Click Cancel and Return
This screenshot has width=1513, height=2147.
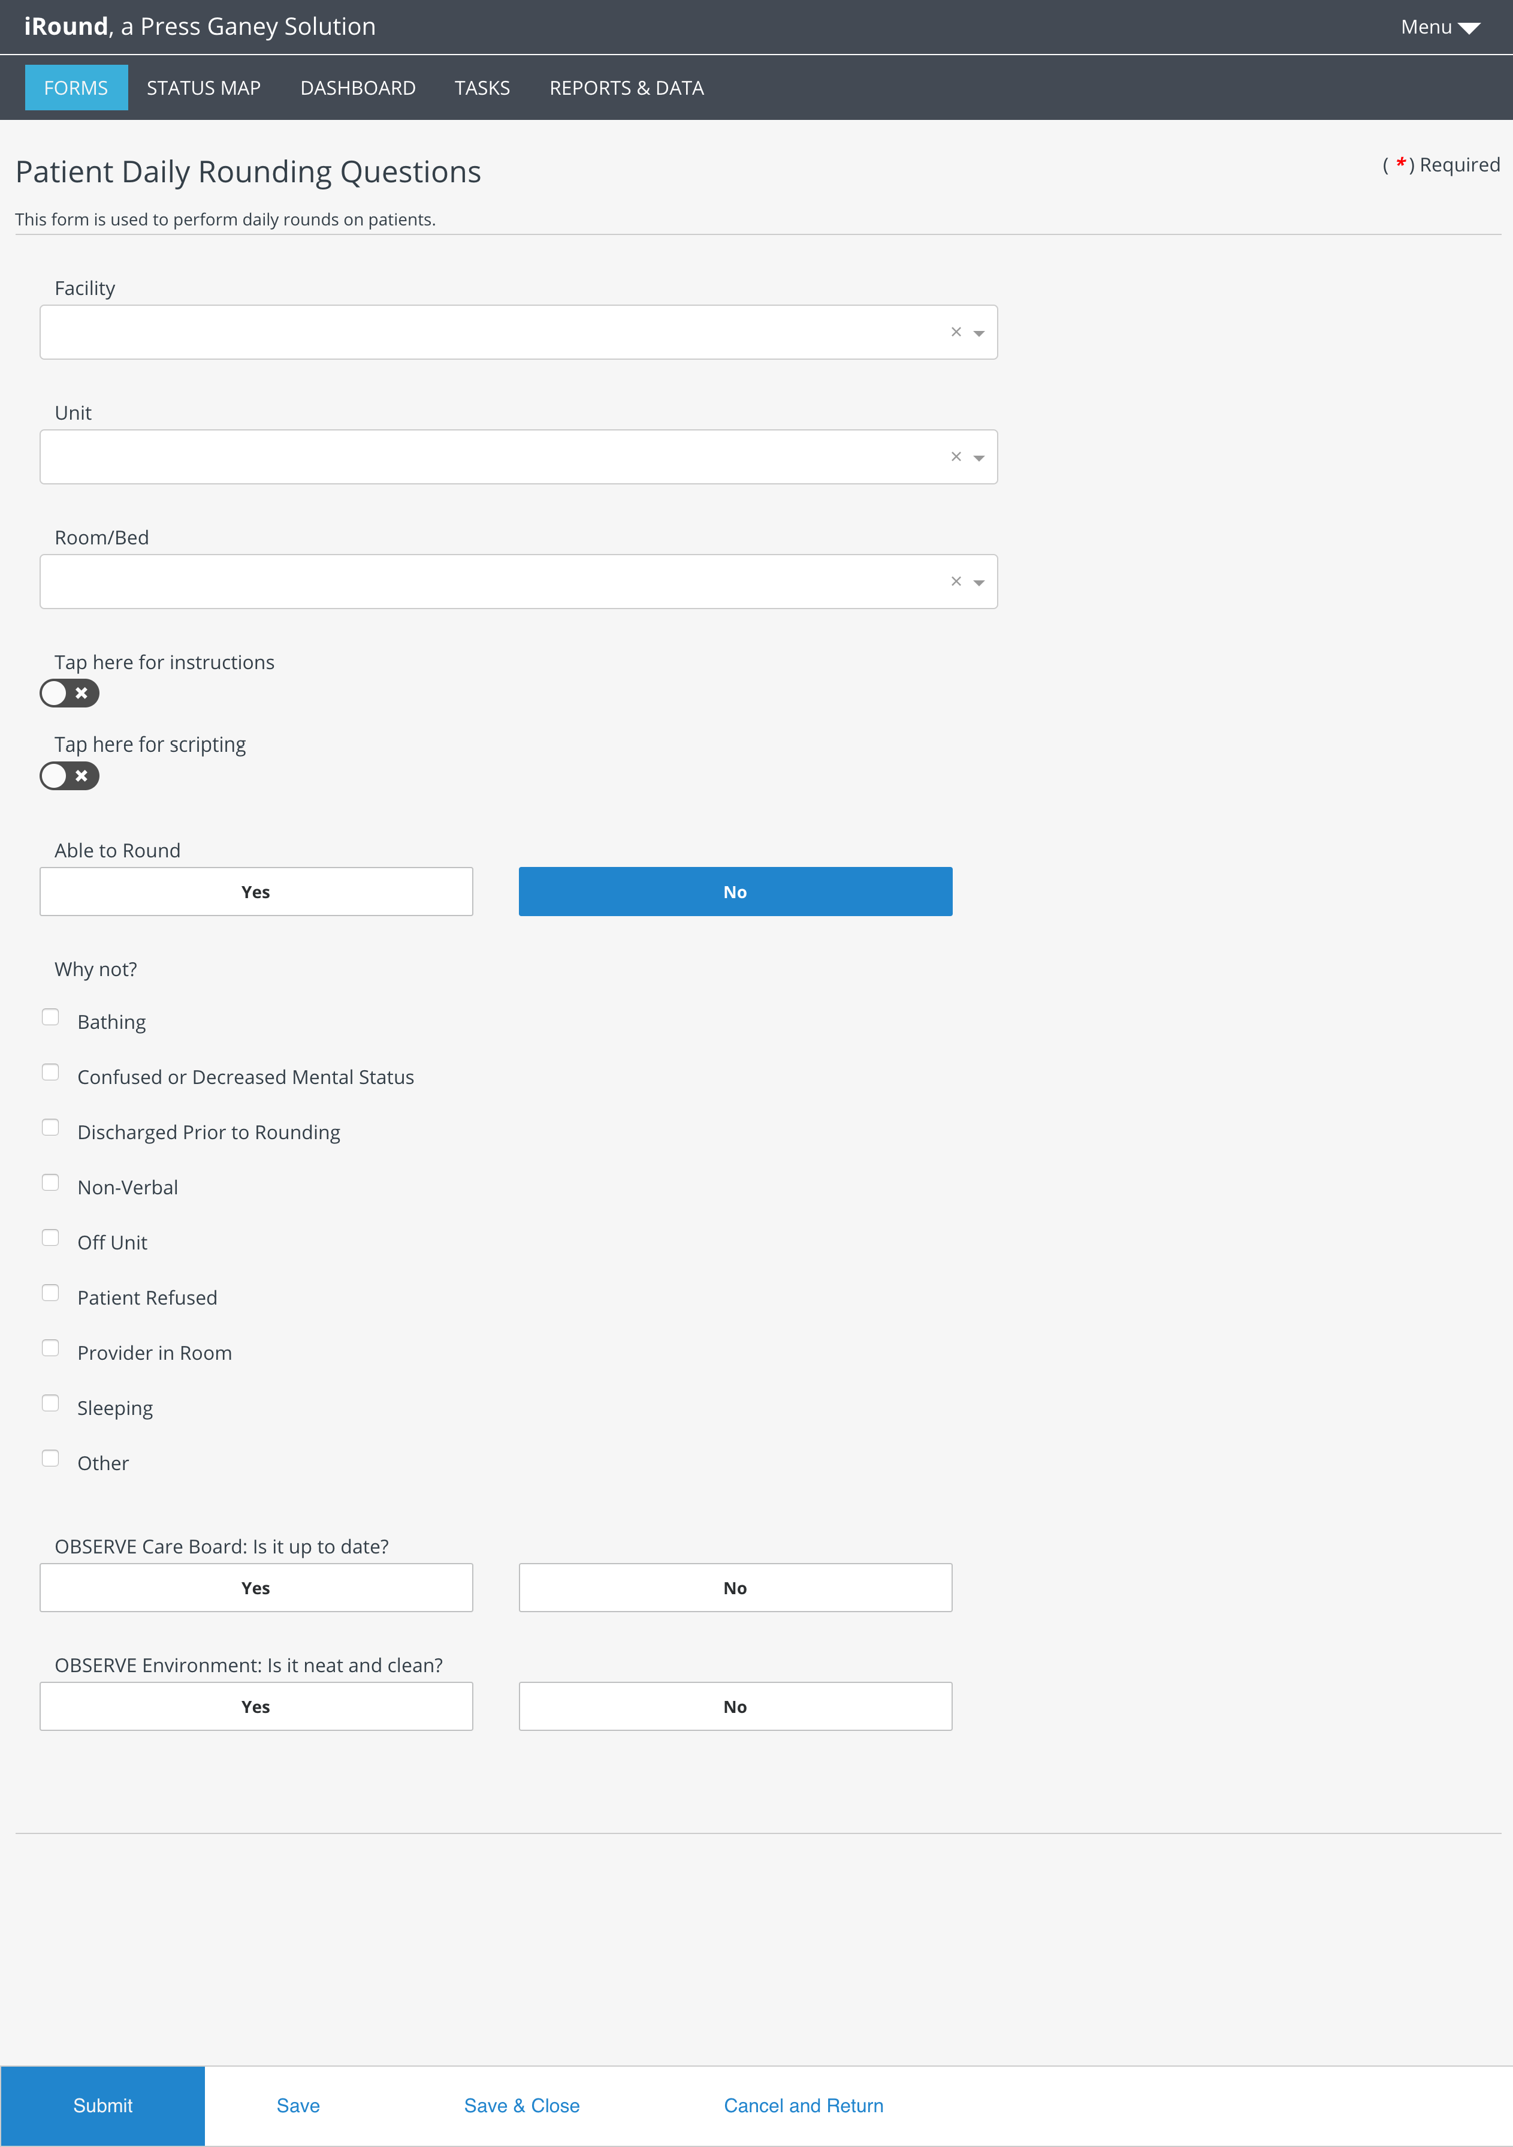[804, 2106]
